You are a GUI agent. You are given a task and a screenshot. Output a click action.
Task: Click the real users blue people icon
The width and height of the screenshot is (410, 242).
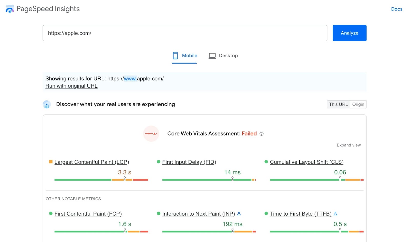47,104
